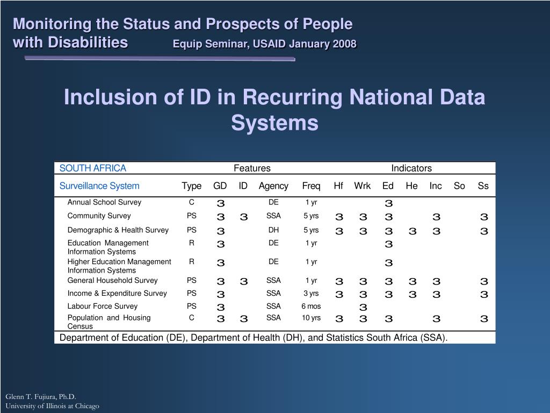Click Community Survey's '5 yrs' frequency cell
Screen dimensions: 550x413
[311, 216]
